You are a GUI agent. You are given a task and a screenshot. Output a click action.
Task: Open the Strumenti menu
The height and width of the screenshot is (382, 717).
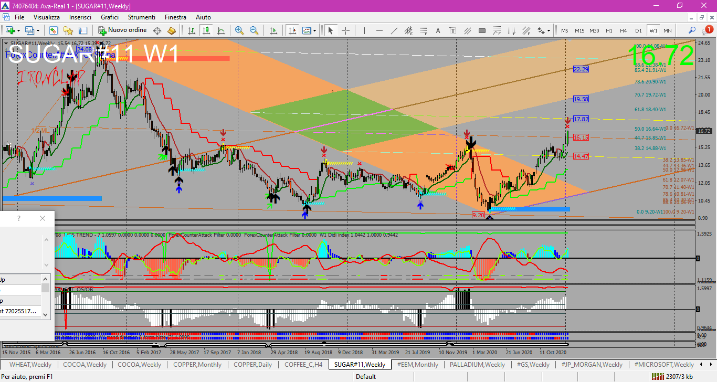point(142,17)
